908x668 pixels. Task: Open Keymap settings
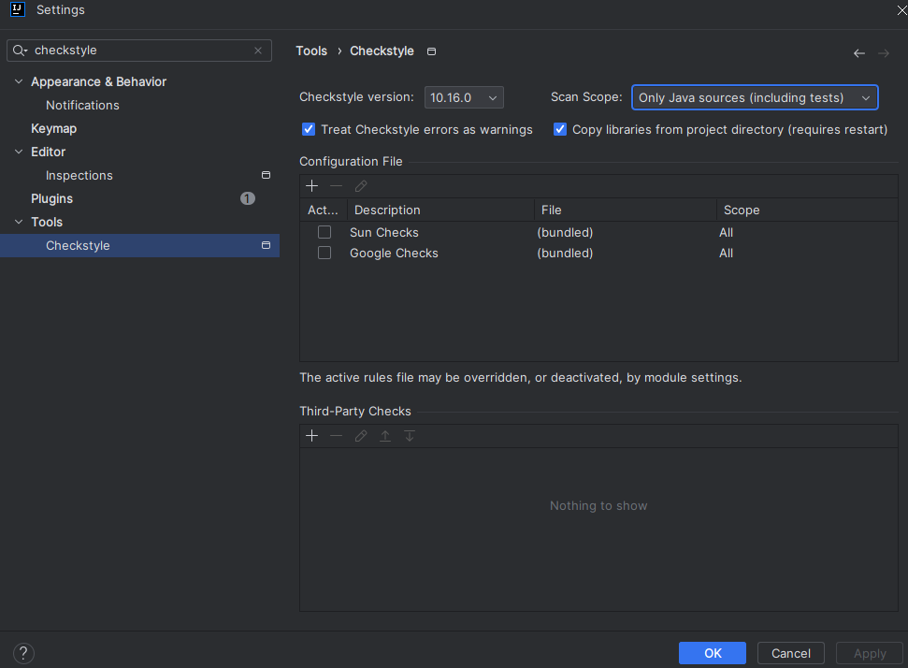pyautogui.click(x=54, y=128)
